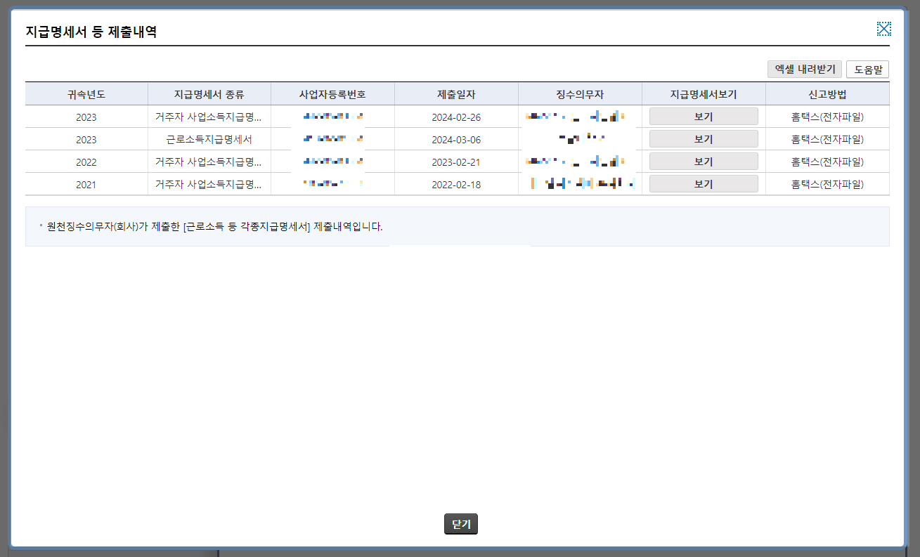Click 홈택스(전자파일) in the 2022-02-18 row
The height and width of the screenshot is (557, 920).
tap(827, 185)
